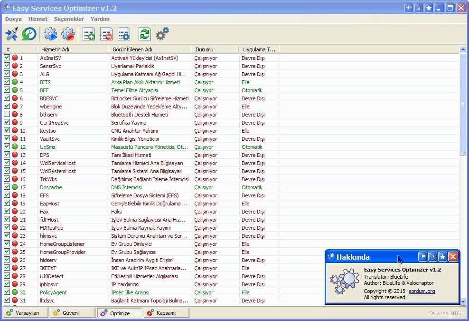
Task: Click the pin icon in main title bar
Action: [409, 8]
